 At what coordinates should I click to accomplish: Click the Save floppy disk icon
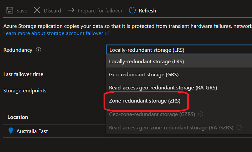10,10
